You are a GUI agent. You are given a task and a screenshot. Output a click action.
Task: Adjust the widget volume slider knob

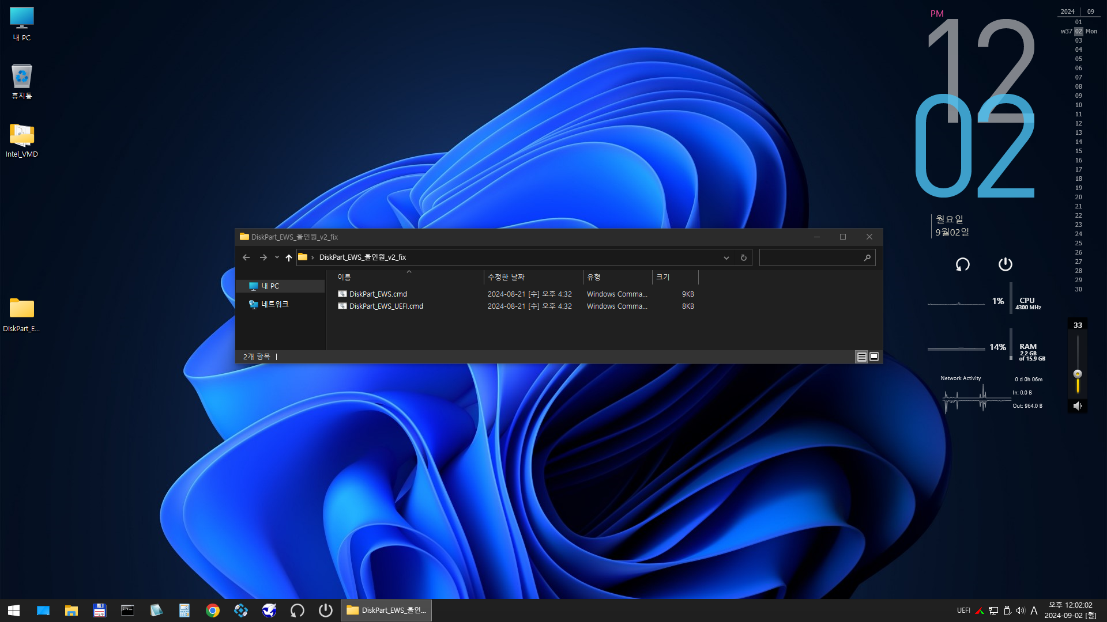pyautogui.click(x=1078, y=374)
